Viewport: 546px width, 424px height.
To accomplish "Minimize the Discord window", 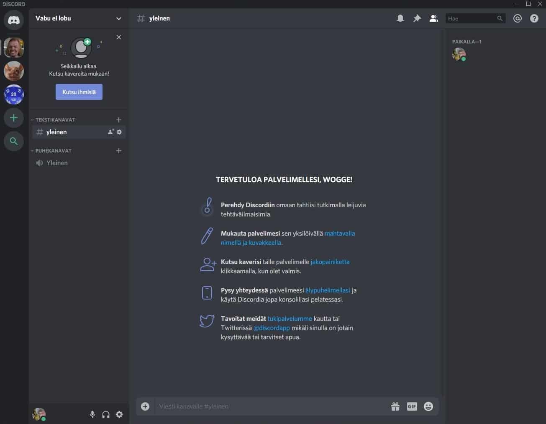I will 517,4.
